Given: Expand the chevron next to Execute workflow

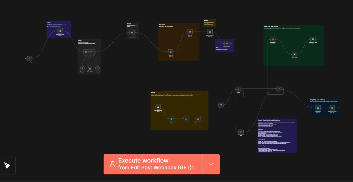Looking at the screenshot, I should pos(211,164).
